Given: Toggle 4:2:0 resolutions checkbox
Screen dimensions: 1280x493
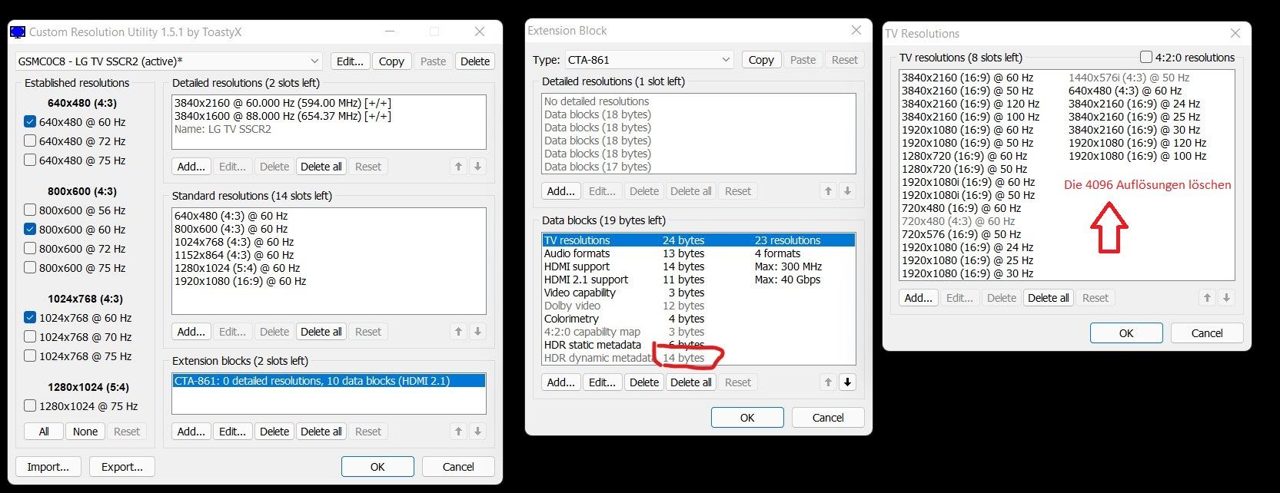Looking at the screenshot, I should point(1146,57).
